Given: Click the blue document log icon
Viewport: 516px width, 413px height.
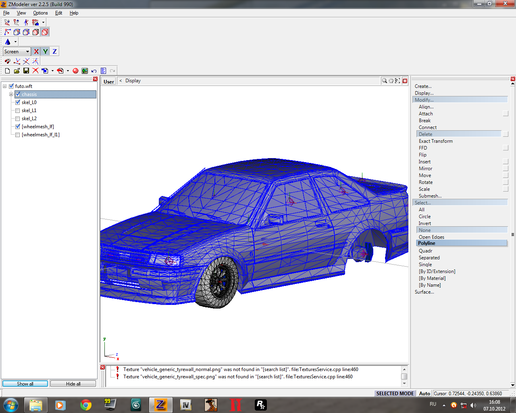Looking at the screenshot, I should 104,71.
